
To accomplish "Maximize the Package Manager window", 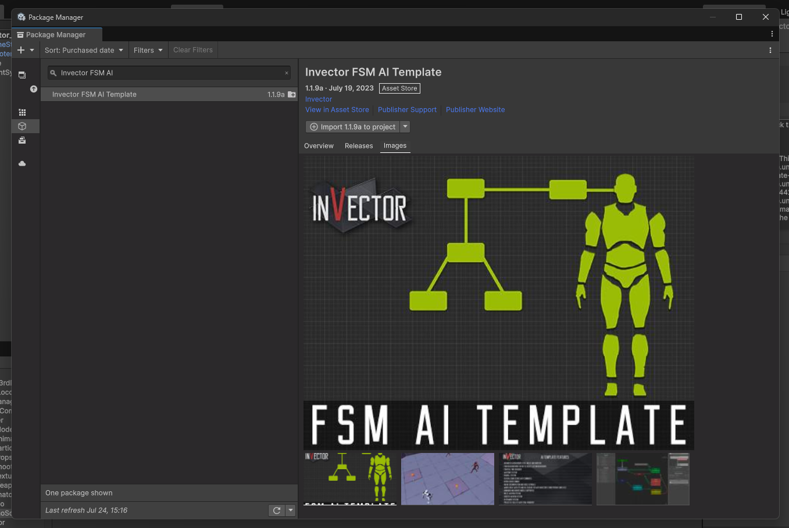I will [x=739, y=17].
